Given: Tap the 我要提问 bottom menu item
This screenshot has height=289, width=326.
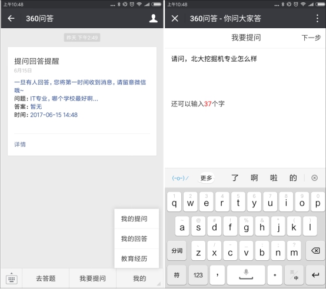Looking at the screenshot, I should (x=92, y=278).
